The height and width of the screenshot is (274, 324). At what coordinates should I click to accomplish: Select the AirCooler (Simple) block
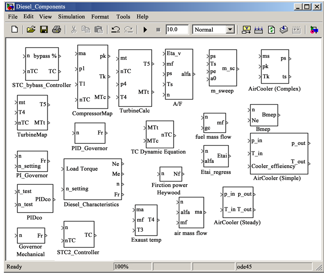279,154
